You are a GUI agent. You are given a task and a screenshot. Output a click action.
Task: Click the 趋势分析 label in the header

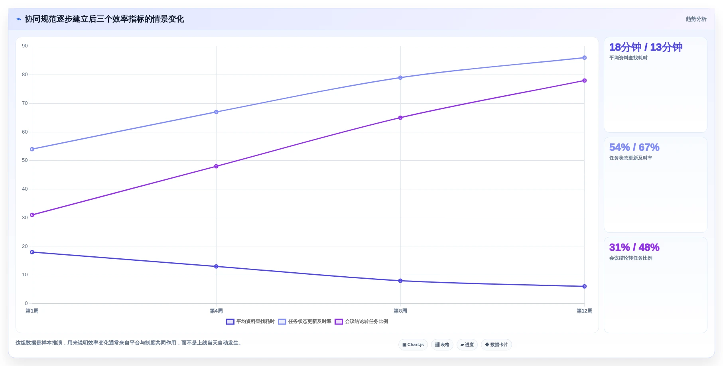(696, 19)
